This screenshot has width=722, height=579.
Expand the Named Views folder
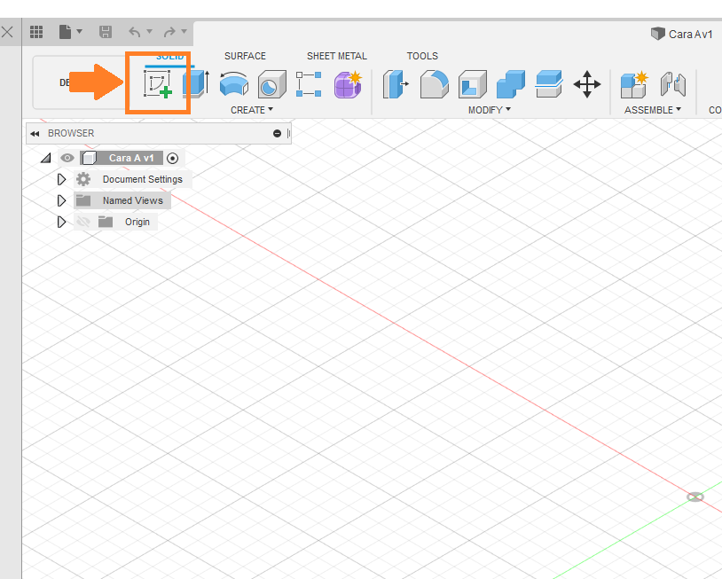tap(61, 200)
